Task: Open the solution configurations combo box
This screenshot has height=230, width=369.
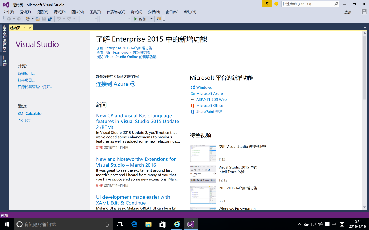Action: [x=89, y=19]
